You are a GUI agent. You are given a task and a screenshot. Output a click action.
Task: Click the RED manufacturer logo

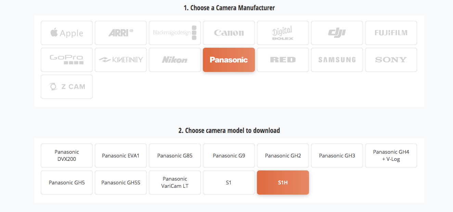(283, 60)
